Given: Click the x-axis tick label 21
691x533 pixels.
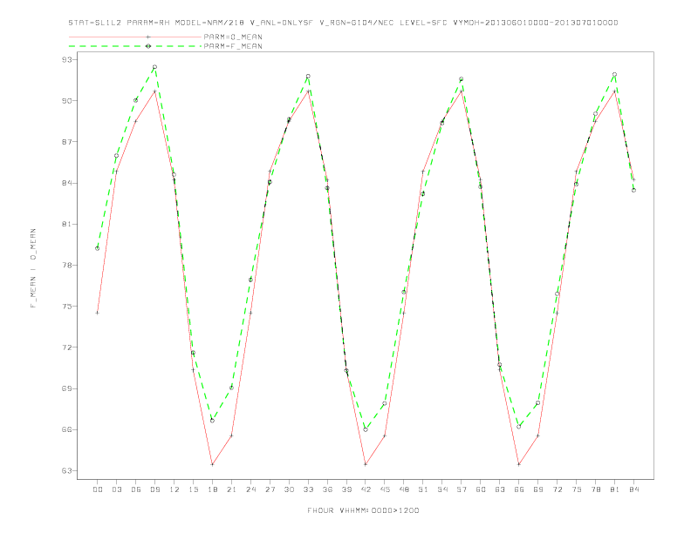Looking at the screenshot, I should coord(231,489).
